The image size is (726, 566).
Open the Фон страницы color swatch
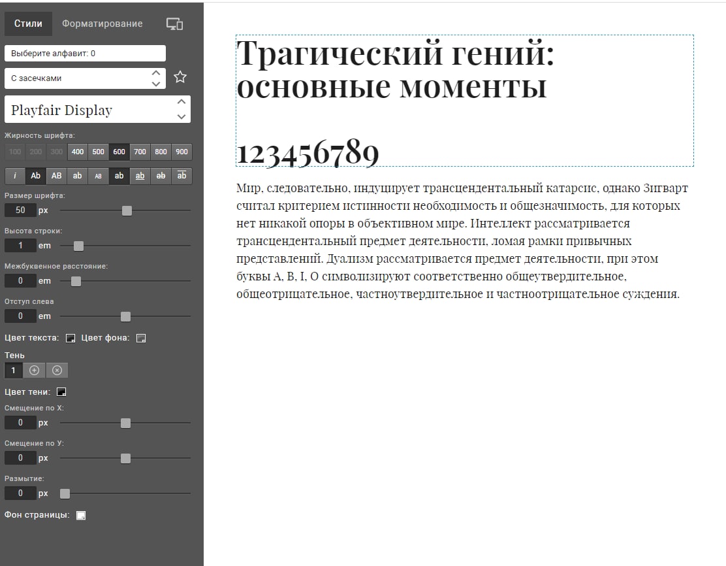(x=81, y=515)
